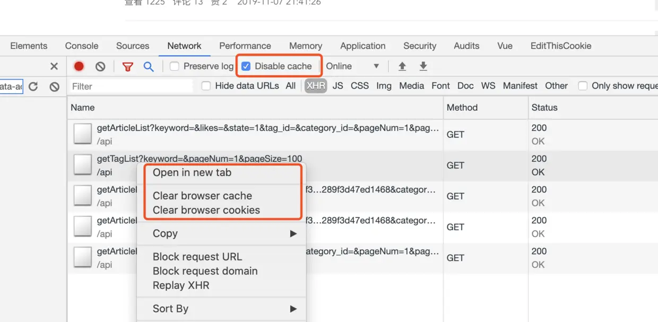Select Clear browser cache menu entry
The width and height of the screenshot is (658, 322).
click(202, 196)
